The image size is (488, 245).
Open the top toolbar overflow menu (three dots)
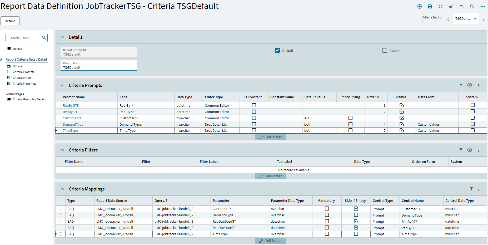483,7
